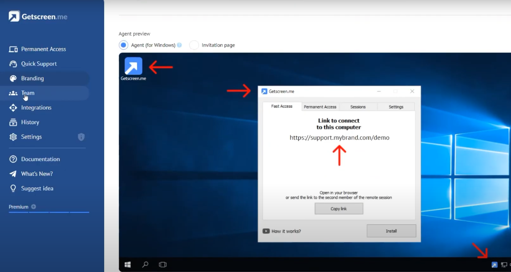Click help icon beside Agent (for Windows)
511x272 pixels.
(x=179, y=45)
